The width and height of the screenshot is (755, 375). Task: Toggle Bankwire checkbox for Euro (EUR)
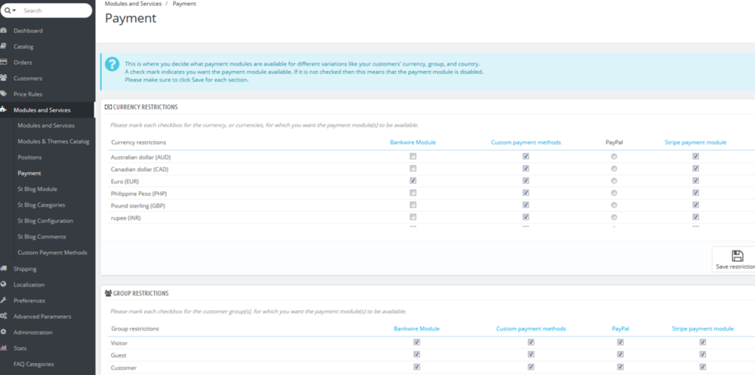point(413,181)
